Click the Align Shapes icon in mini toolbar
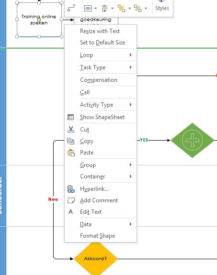 tap(105, 8)
